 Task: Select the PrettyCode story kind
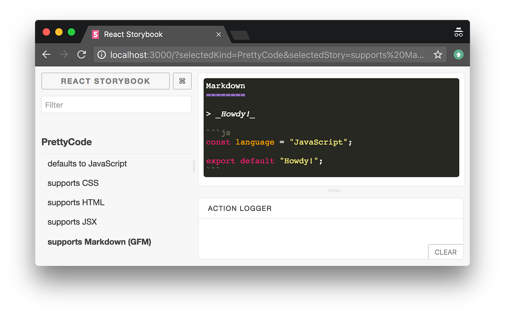(66, 142)
